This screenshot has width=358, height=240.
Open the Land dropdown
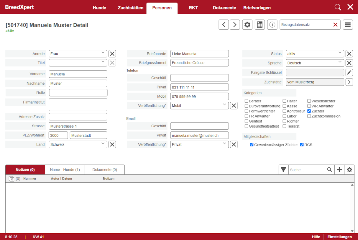tap(78, 144)
